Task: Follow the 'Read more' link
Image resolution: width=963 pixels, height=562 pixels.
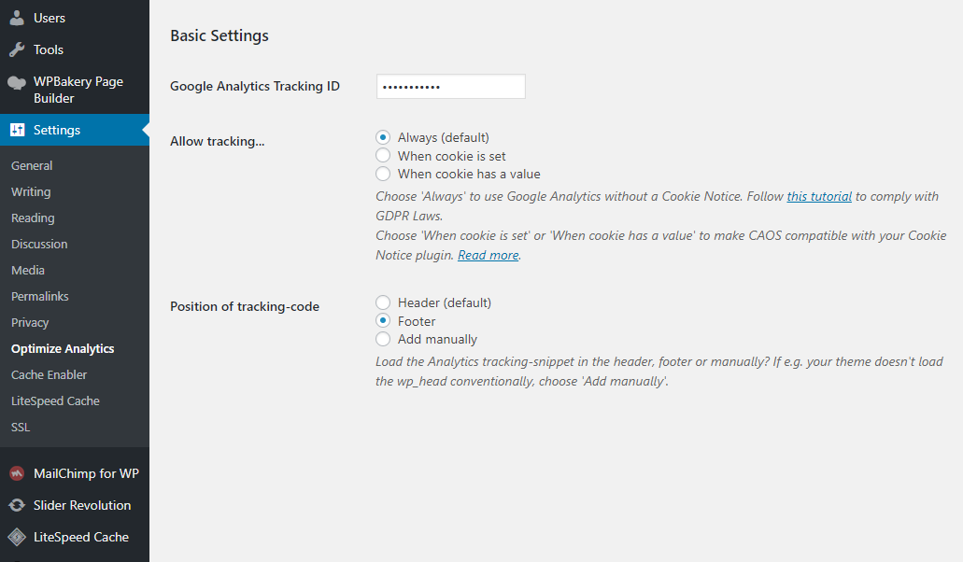Action: (x=488, y=255)
